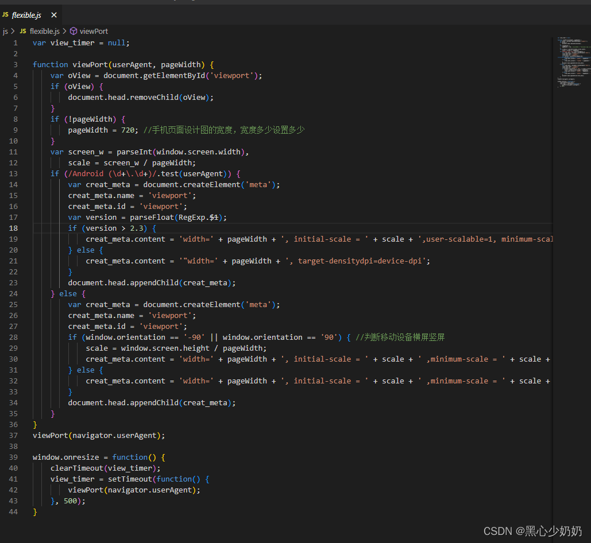Click the 'viewport' string on line 4
591x543 pixels.
coord(231,75)
